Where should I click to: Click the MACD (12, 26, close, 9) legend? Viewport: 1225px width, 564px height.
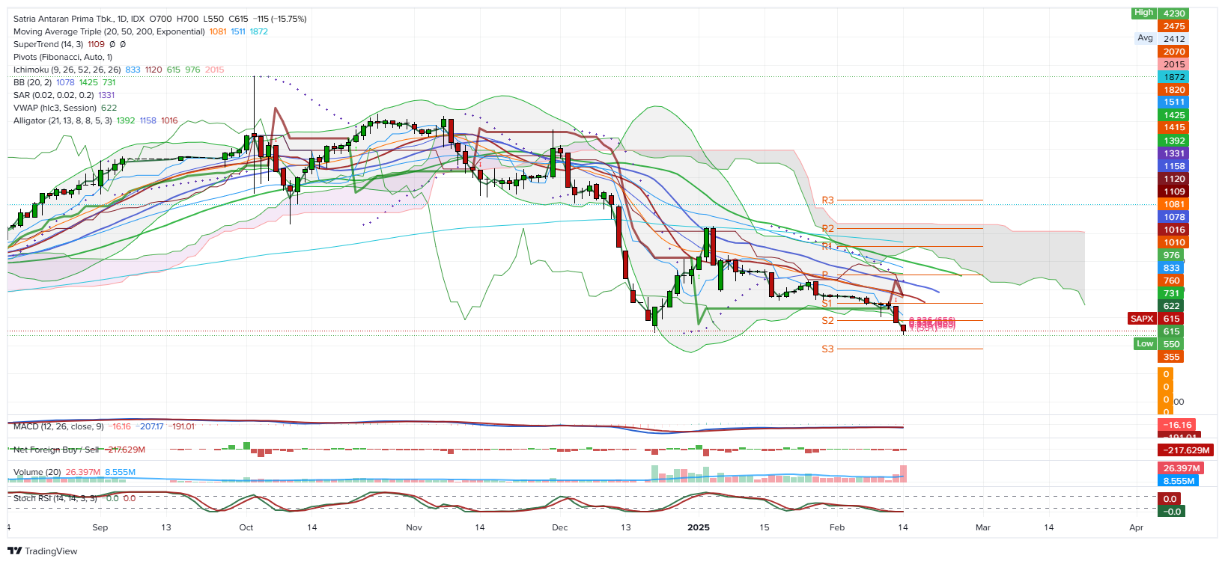click(x=104, y=426)
